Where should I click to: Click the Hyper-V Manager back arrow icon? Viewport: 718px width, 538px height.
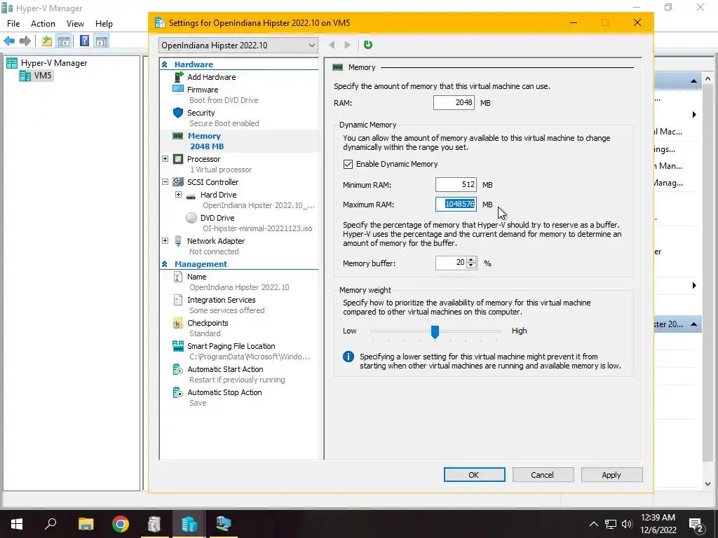coord(9,41)
